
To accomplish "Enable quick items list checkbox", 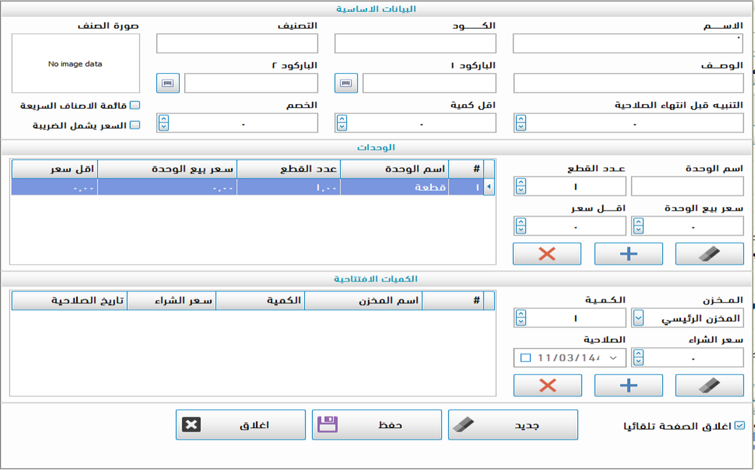I will 135,105.
